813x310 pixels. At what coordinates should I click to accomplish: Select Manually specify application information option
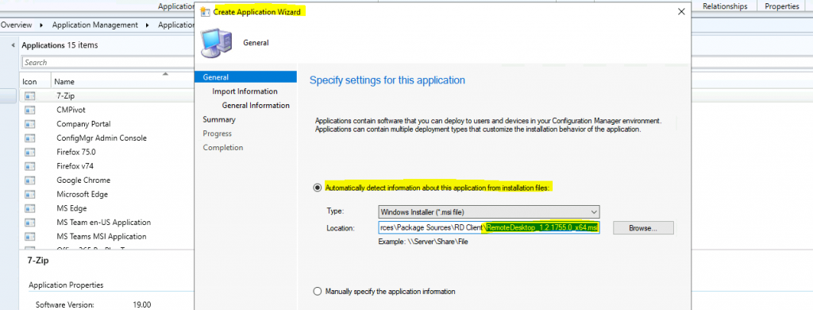(318, 291)
